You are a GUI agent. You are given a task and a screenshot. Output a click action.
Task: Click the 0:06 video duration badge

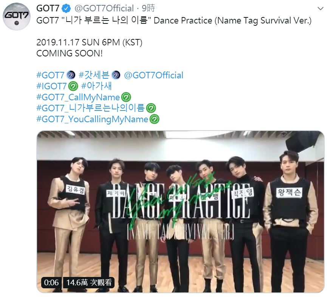51,283
